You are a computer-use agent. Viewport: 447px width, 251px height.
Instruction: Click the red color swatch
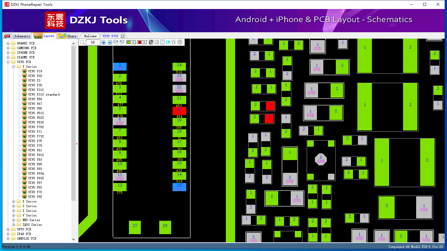140,42
